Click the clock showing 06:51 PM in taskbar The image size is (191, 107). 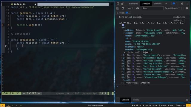[x=180, y=105]
